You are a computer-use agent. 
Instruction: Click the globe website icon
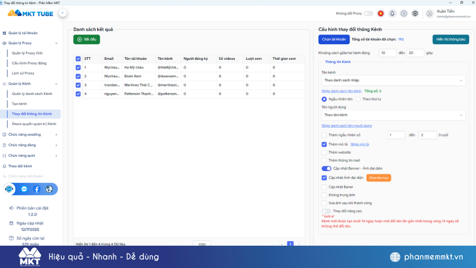pos(49,189)
